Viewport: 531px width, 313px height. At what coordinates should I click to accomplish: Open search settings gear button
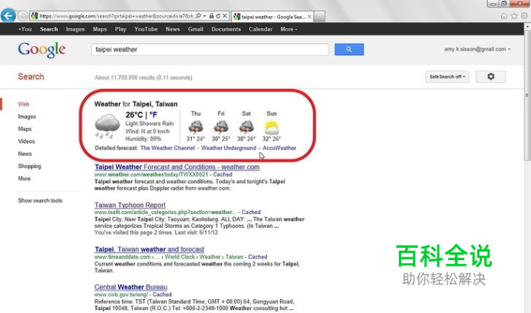click(x=490, y=77)
